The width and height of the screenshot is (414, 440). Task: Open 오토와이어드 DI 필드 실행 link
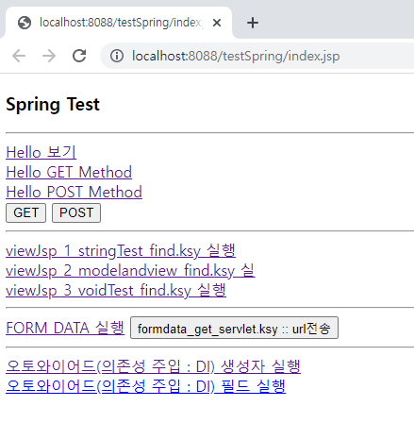(146, 386)
